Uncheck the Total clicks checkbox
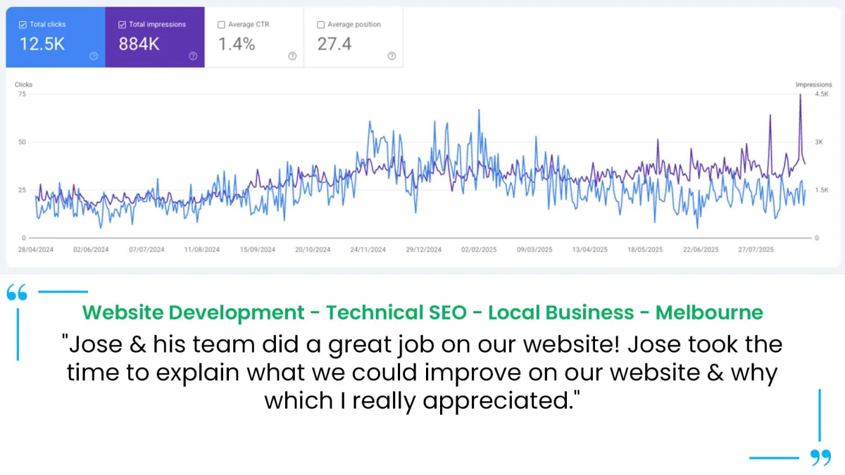The width and height of the screenshot is (845, 475). click(23, 25)
